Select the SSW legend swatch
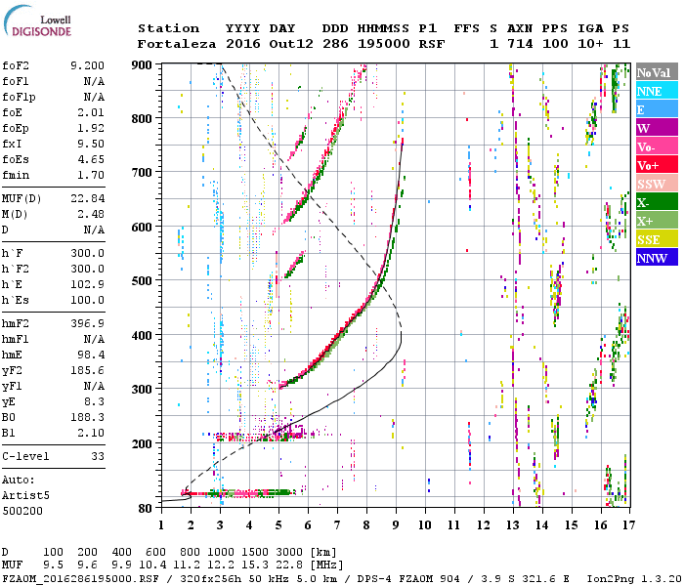 click(657, 184)
